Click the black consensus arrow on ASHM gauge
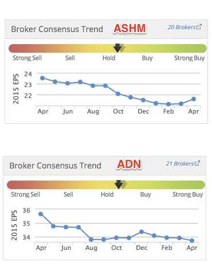The height and width of the screenshot is (266, 212). (x=117, y=48)
